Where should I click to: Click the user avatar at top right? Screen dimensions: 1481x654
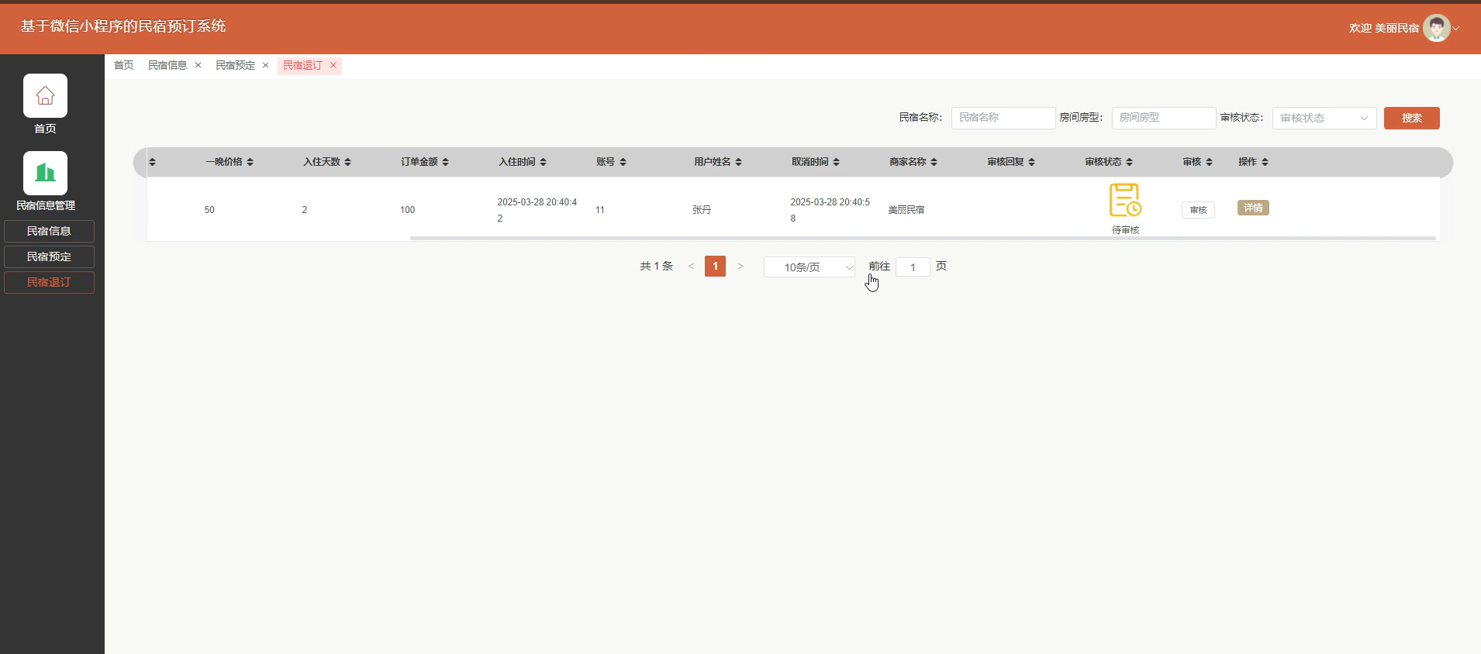point(1436,28)
